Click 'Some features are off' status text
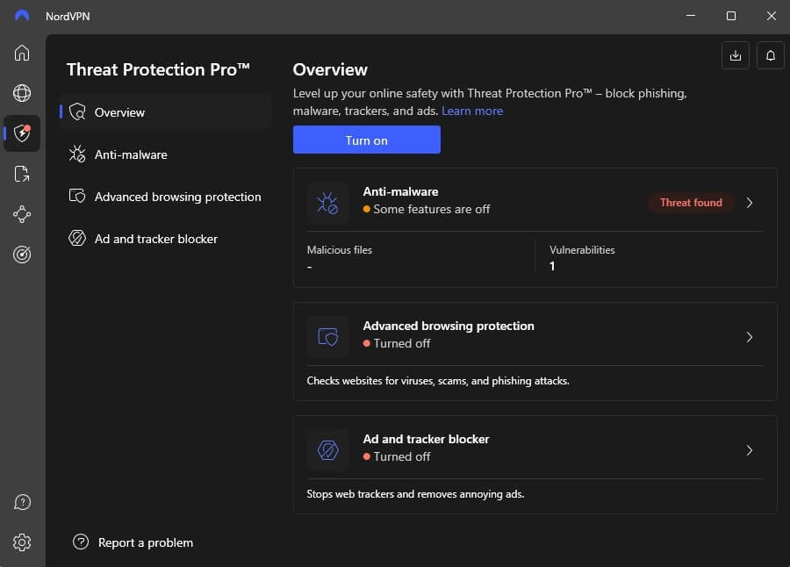This screenshot has height=567, width=790. tap(432, 209)
